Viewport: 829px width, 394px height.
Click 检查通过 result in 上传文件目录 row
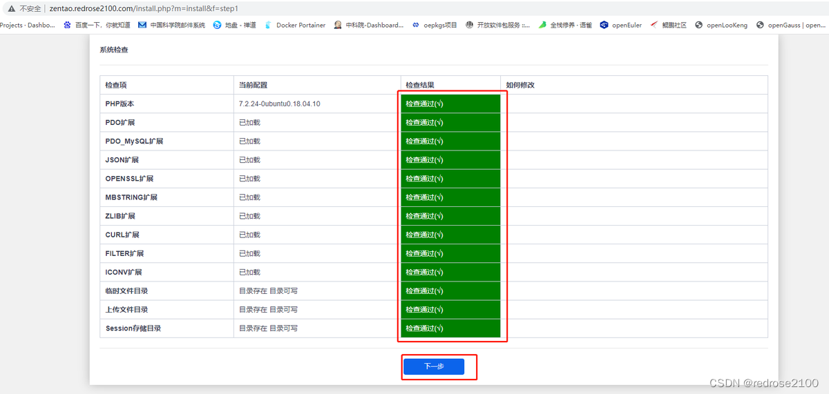tap(450, 309)
